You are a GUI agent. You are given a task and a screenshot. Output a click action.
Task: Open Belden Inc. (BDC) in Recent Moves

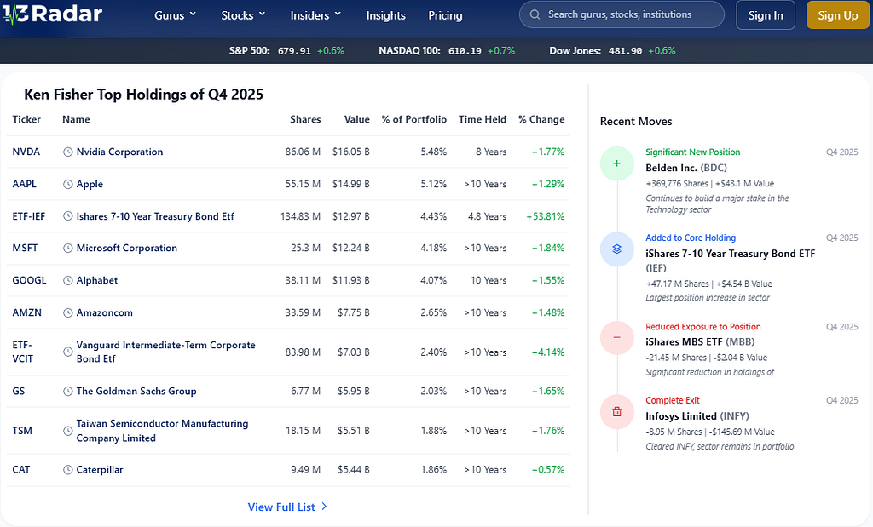686,168
